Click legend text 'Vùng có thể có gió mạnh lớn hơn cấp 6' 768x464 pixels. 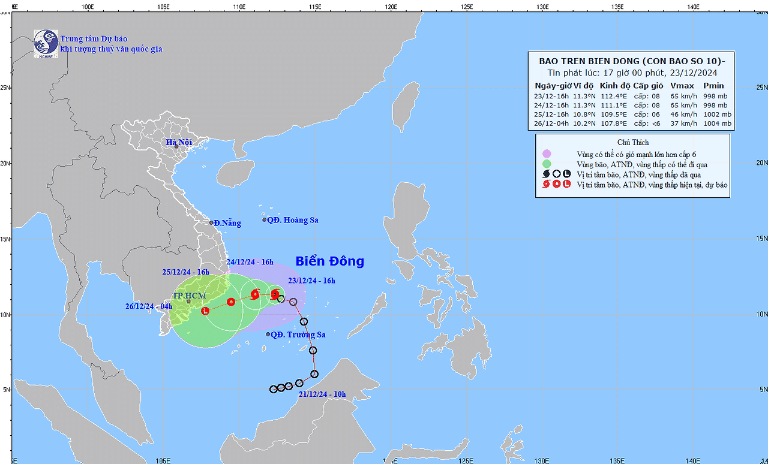(x=636, y=153)
